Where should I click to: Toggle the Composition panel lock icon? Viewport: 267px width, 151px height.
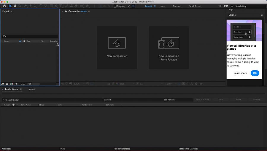click(x=66, y=11)
